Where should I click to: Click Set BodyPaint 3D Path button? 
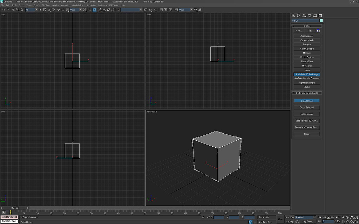tap(307, 121)
